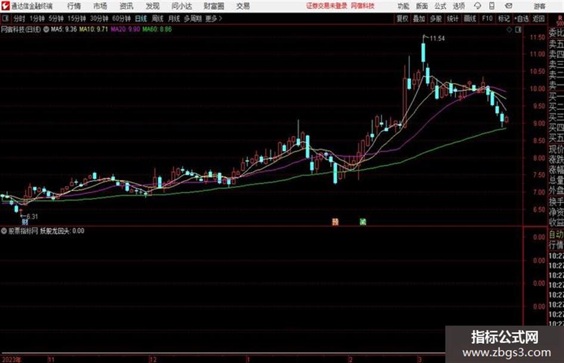Open the 功能 menu
This screenshot has height=363, width=564.
click(x=403, y=6)
